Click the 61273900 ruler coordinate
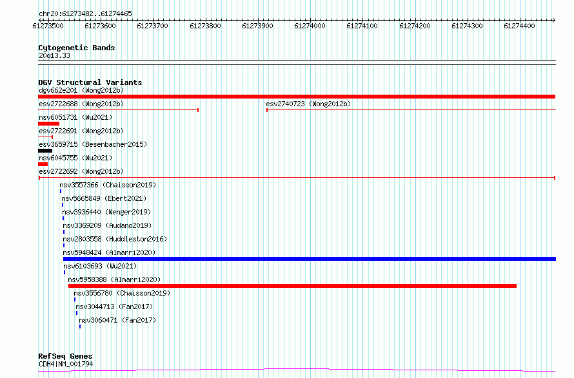This screenshot has width=574, height=378. coord(258,26)
